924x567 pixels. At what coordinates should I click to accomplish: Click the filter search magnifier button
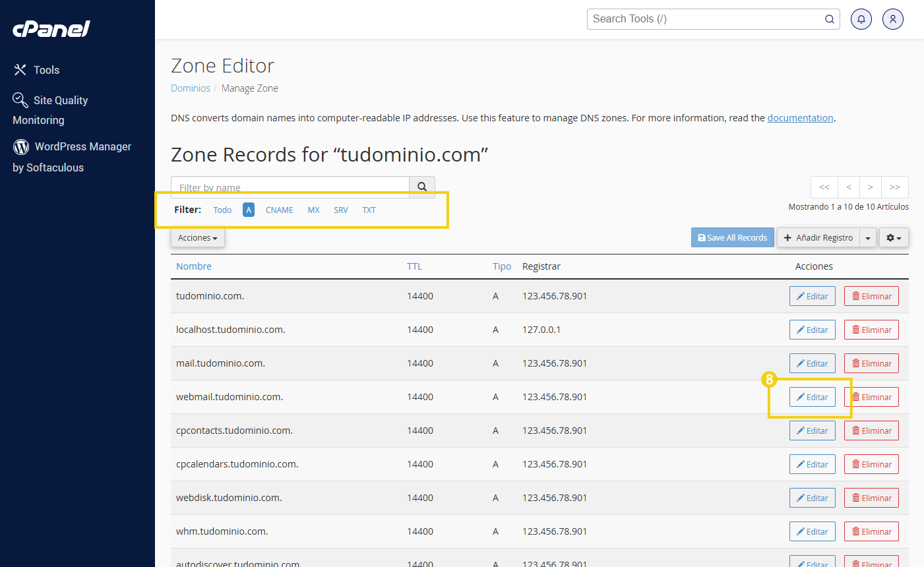pyautogui.click(x=422, y=187)
